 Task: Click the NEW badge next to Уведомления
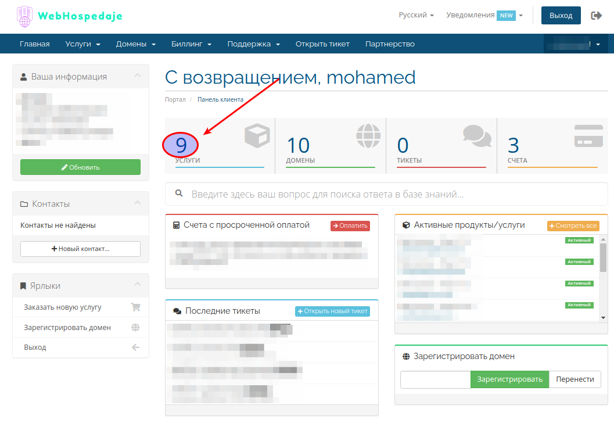[506, 16]
